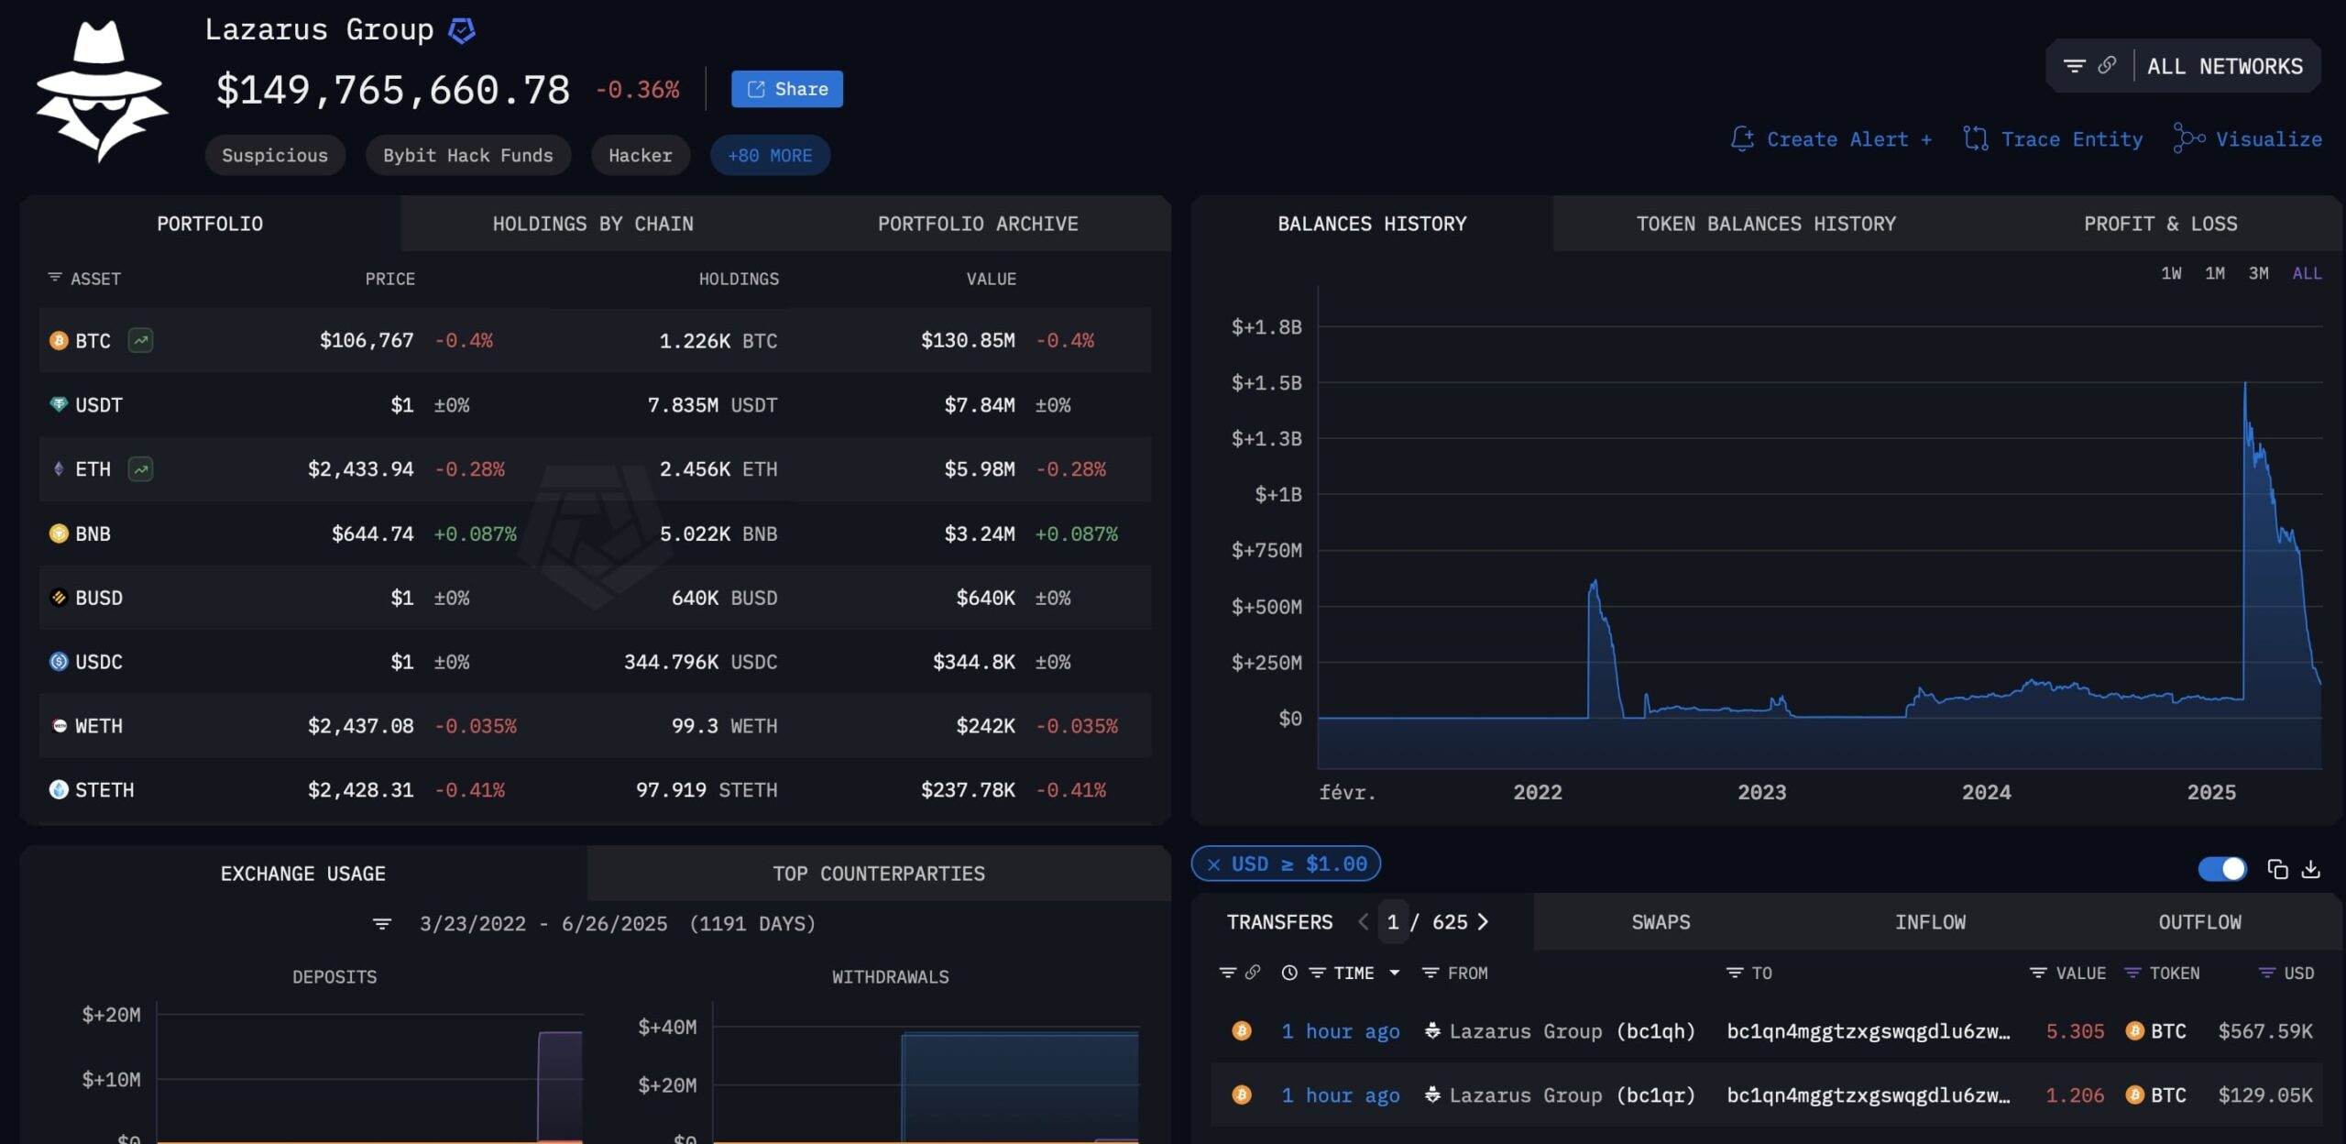Set chart range to 1W

(2171, 273)
